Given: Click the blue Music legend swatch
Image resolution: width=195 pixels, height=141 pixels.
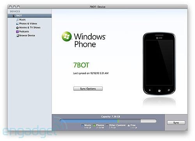Looking at the screenshot, I should pos(82,125).
